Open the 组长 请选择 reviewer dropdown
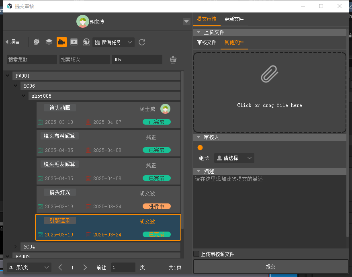Image resolution: width=352 pixels, height=277 pixels. (x=234, y=158)
